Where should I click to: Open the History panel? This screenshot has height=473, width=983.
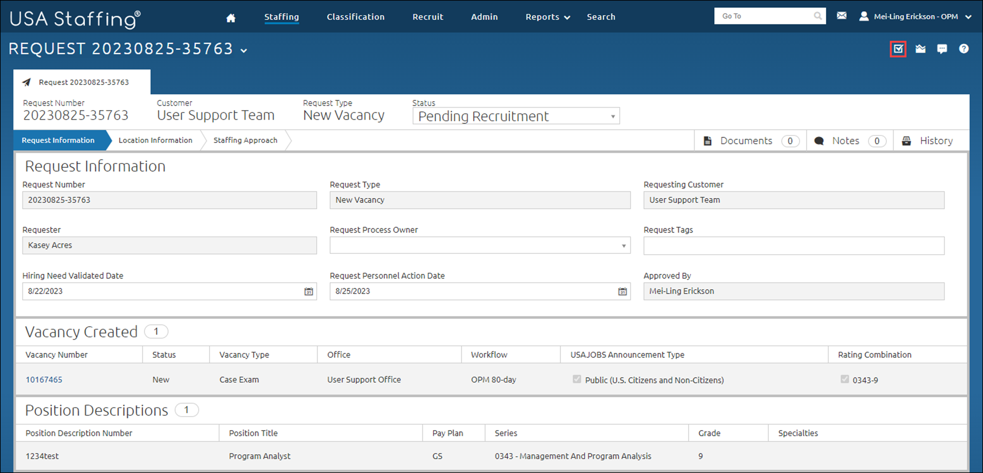click(931, 141)
